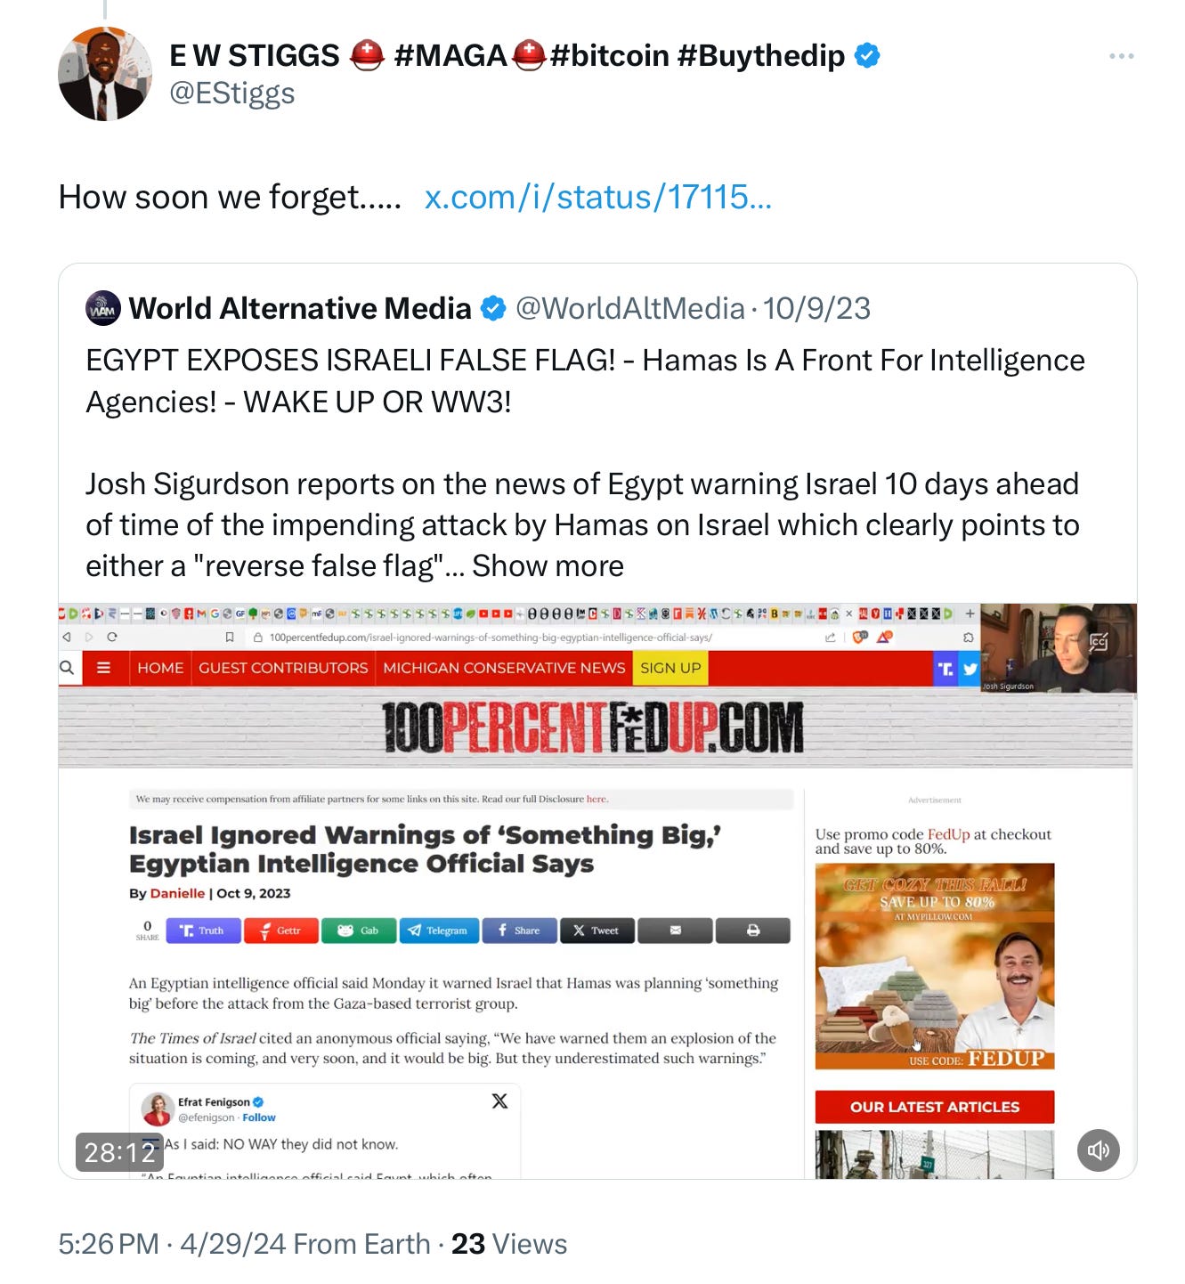This screenshot has height=1284, width=1185.
Task: Click the Telegram share button
Action: pyautogui.click(x=439, y=930)
